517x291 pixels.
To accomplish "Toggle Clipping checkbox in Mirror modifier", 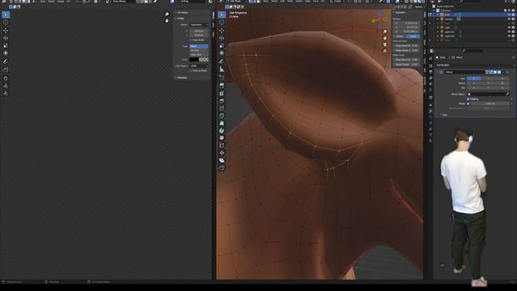I will click(468, 99).
